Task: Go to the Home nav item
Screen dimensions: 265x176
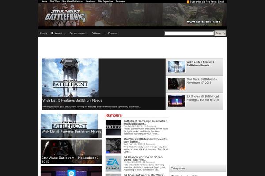Action: 44,33
